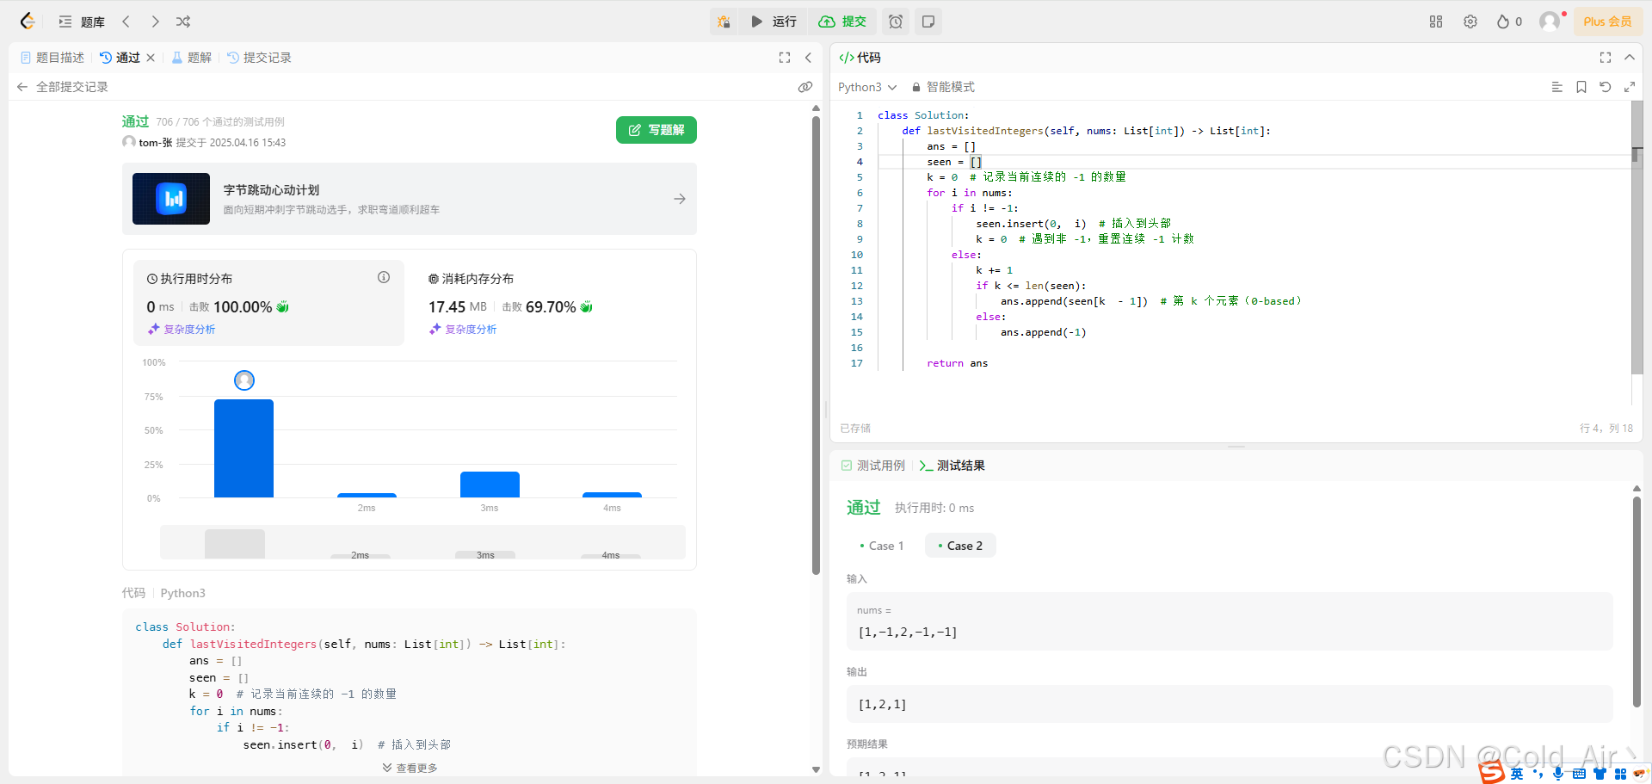The width and height of the screenshot is (1652, 784).
Task: Toggle 智能模式 lock
Action: click(x=943, y=87)
